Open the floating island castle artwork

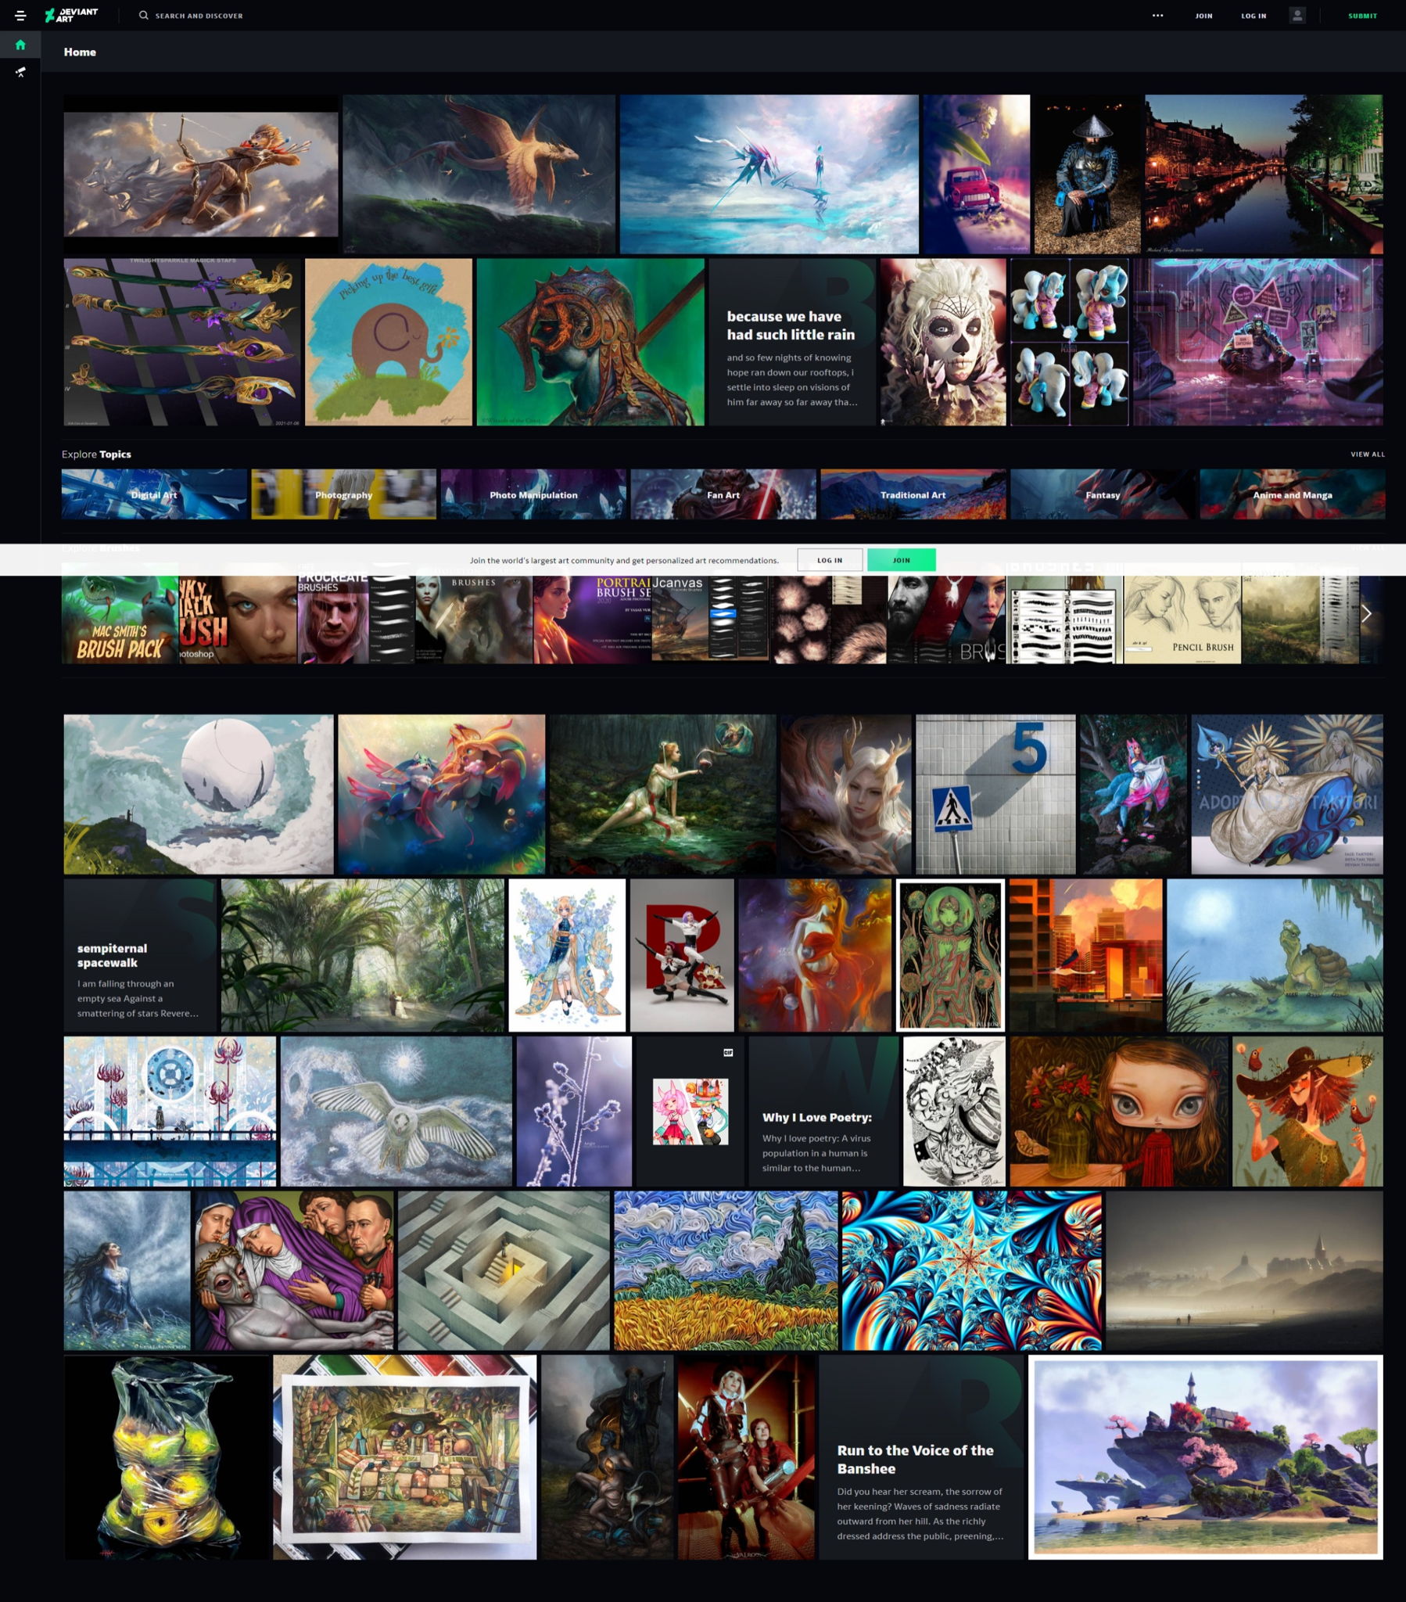tap(1205, 1457)
